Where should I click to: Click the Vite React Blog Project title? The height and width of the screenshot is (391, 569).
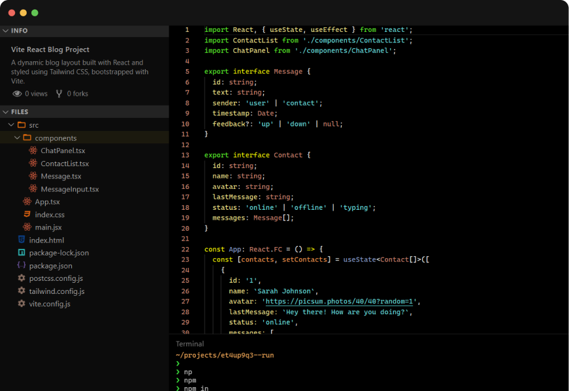pos(50,50)
